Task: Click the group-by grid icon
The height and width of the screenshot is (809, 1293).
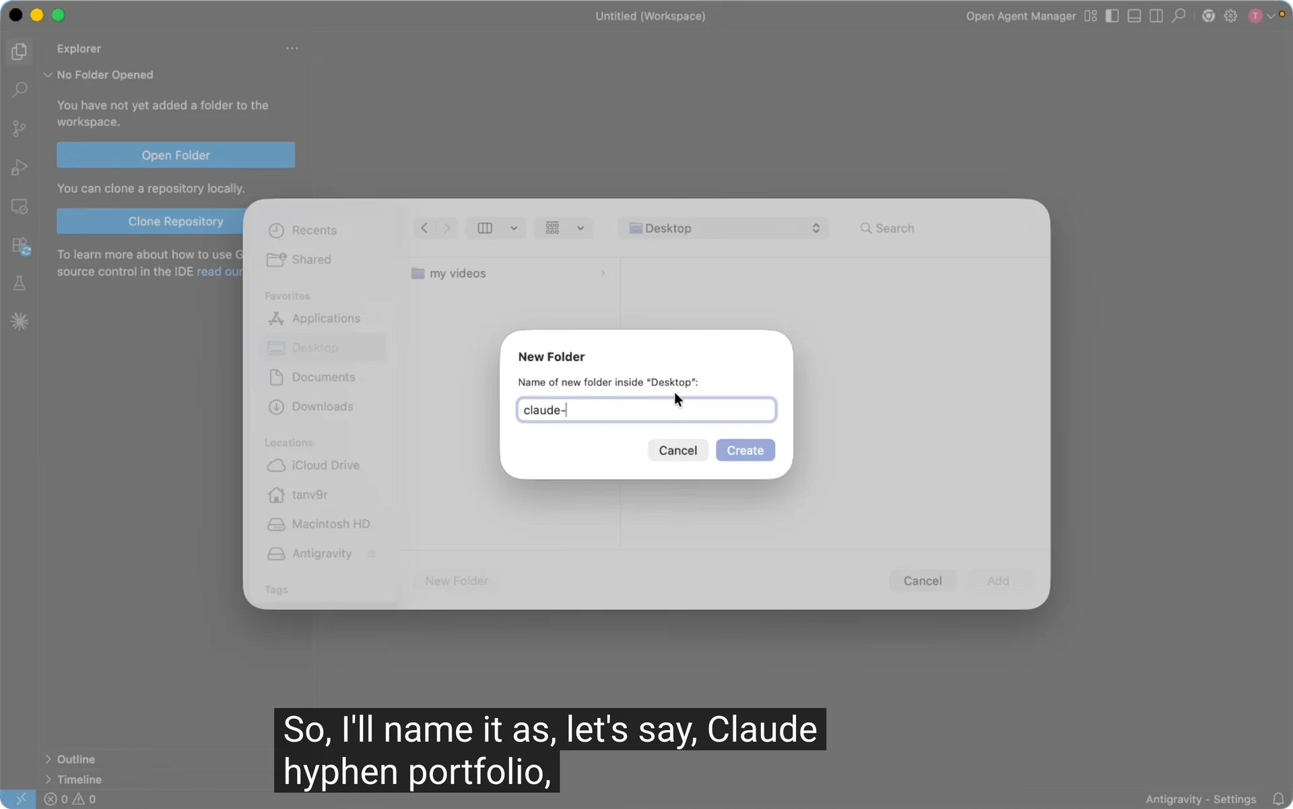Action: coord(552,228)
